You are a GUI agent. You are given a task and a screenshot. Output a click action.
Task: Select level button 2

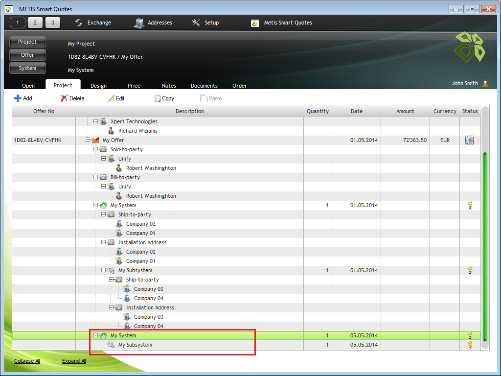pos(35,23)
